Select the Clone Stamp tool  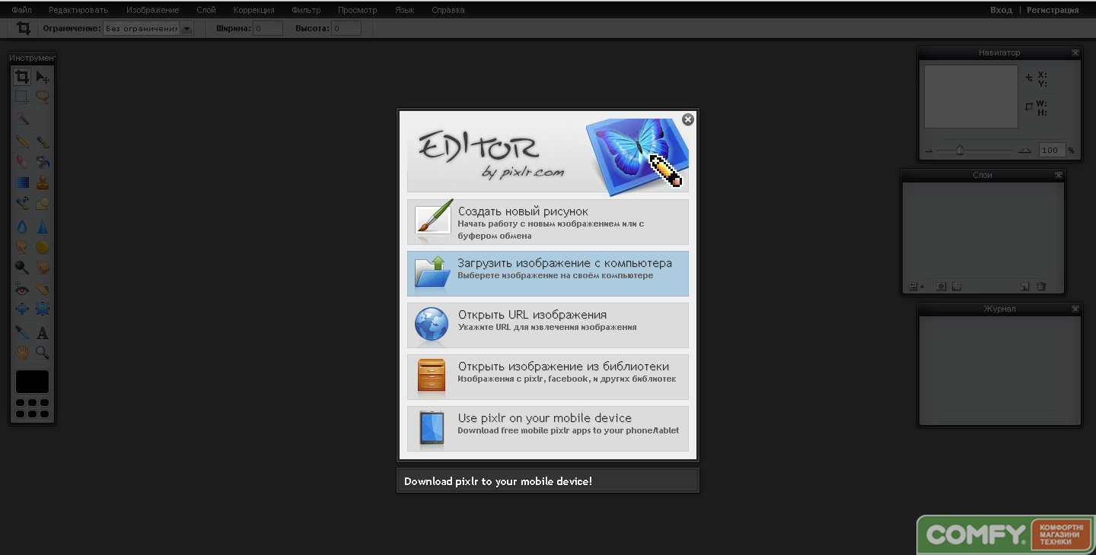[43, 182]
